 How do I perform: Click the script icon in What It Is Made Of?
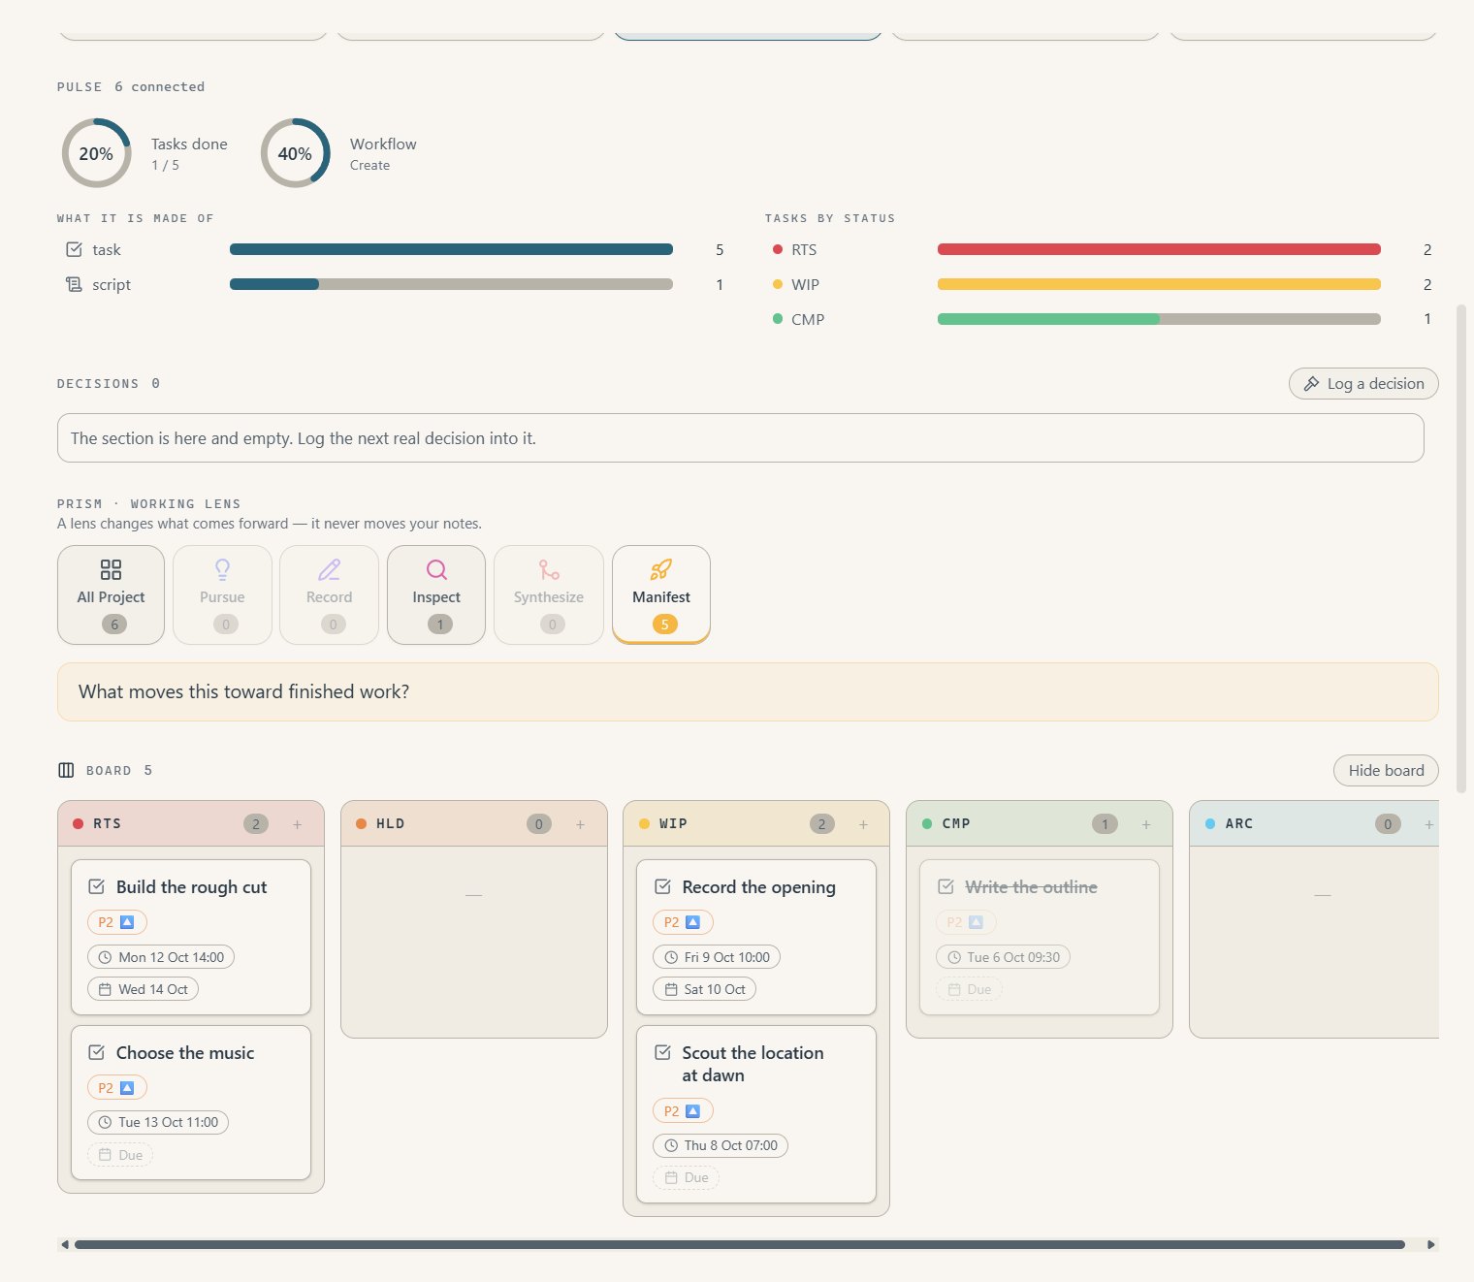74,284
